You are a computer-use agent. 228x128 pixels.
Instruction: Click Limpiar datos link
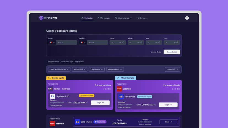tap(156, 52)
